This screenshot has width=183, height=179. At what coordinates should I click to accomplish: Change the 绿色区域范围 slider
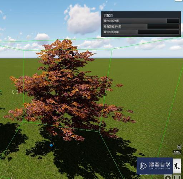click(x=141, y=32)
